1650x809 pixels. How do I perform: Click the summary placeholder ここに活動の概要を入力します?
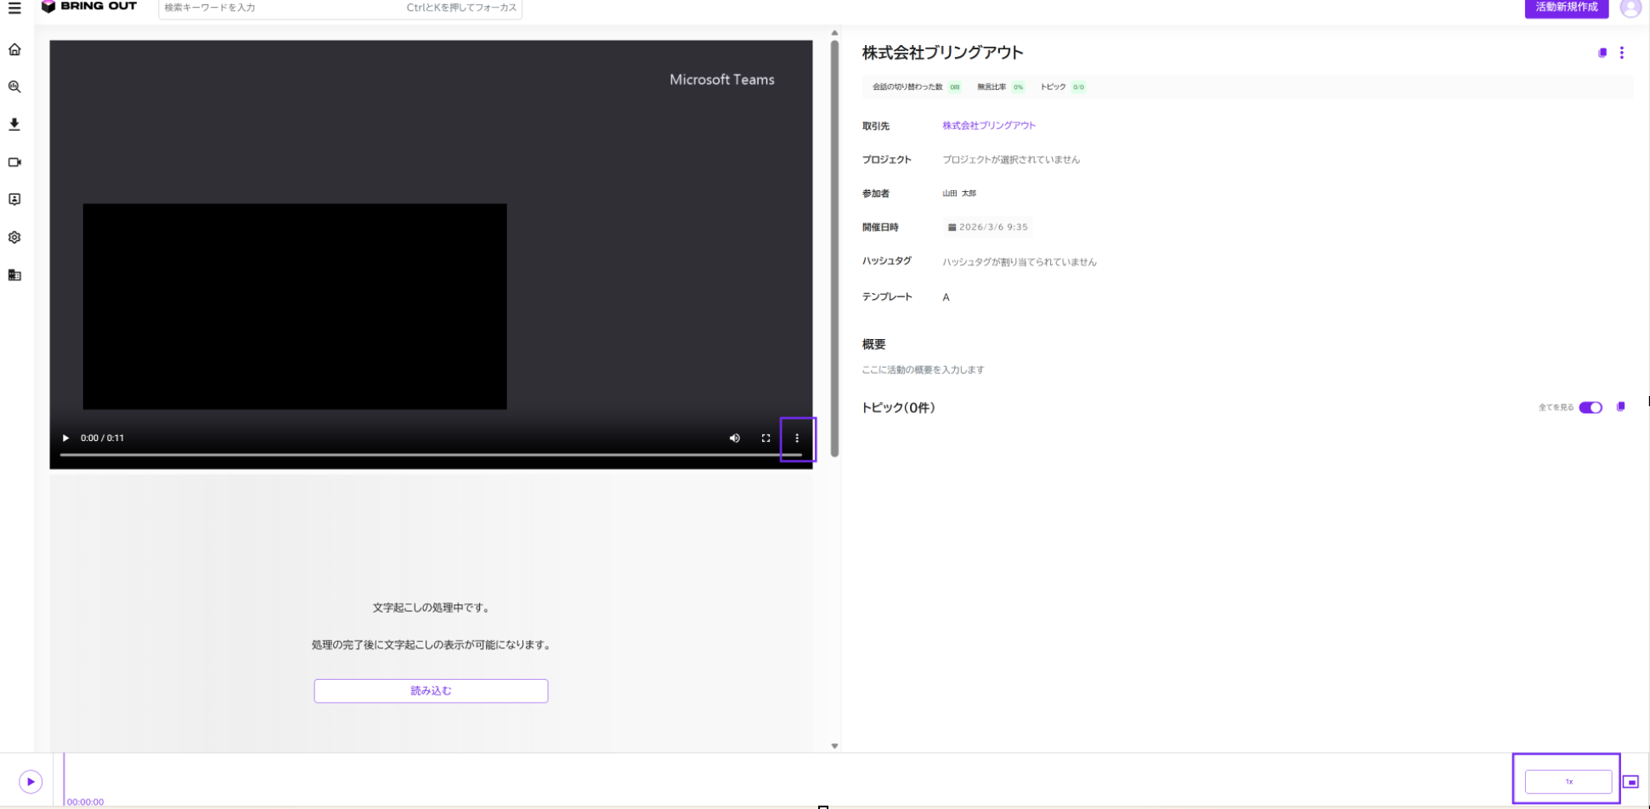click(923, 371)
